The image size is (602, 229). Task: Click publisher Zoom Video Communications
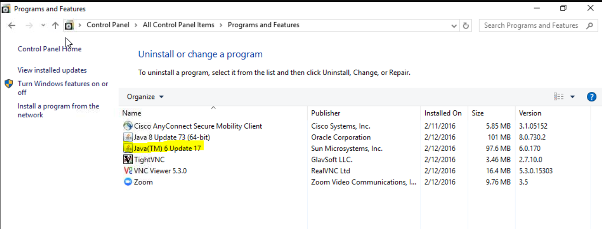coord(363,182)
